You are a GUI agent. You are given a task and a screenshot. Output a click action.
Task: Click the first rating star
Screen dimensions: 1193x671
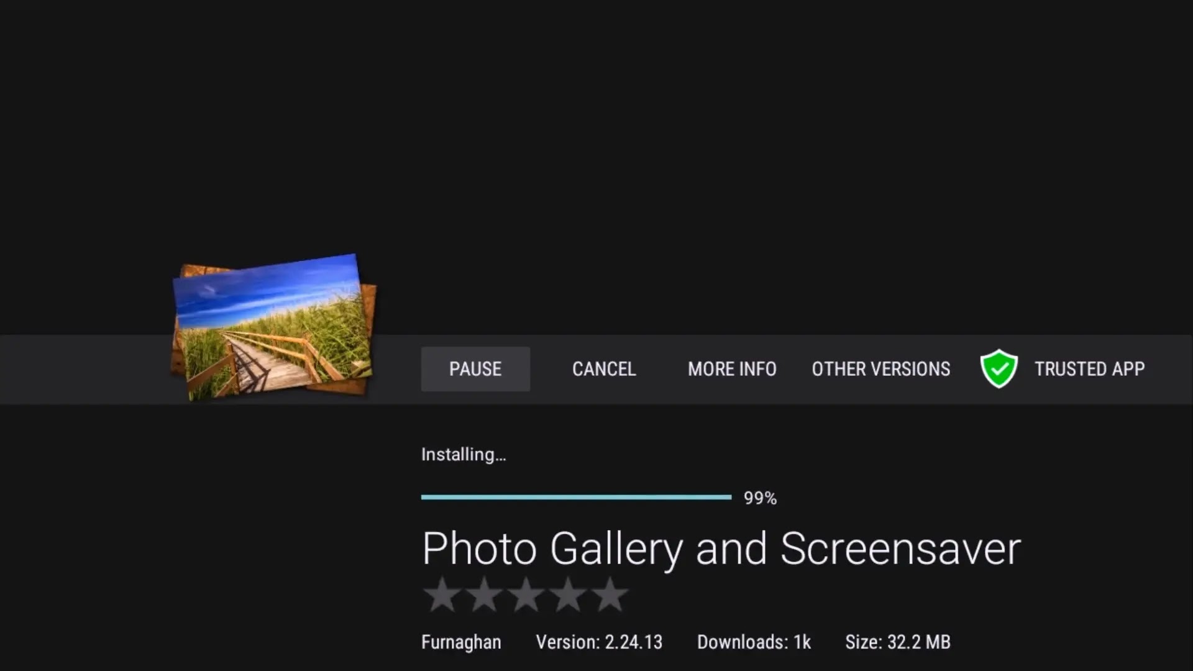pyautogui.click(x=442, y=595)
